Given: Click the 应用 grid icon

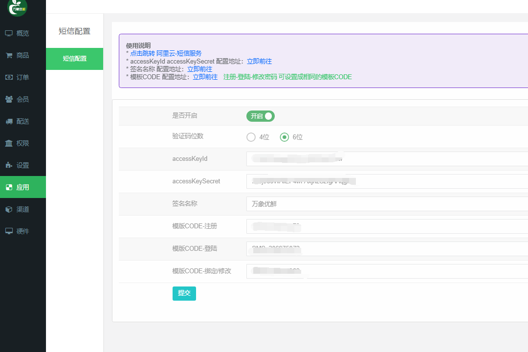Looking at the screenshot, I should 9,187.
